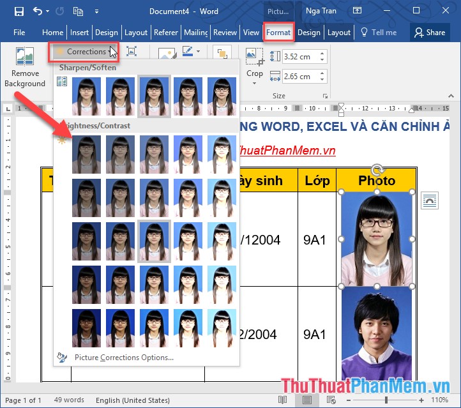Click the tab selector at ruler corner
461x408 pixels.
pyautogui.click(x=8, y=109)
